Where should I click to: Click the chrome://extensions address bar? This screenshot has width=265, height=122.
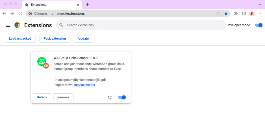128,13
